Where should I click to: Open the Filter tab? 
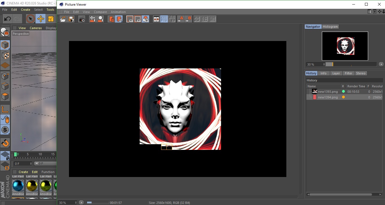click(x=349, y=73)
